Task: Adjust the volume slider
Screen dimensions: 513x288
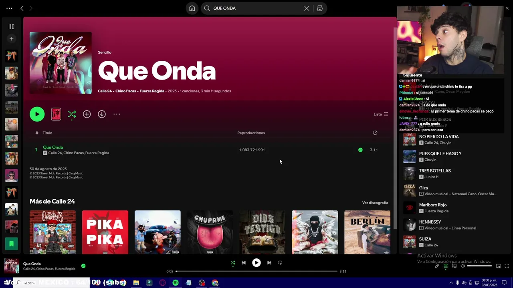Action: tap(479, 266)
